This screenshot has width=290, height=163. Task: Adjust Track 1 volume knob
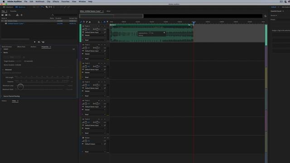(x=86, y=29)
